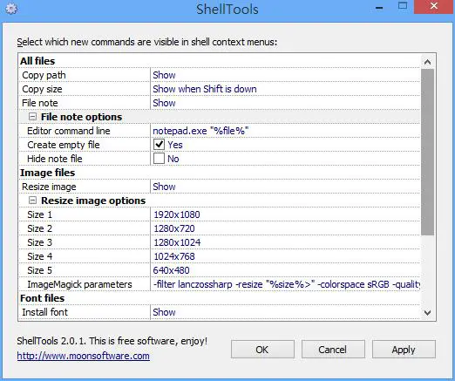Edit Size 1 value 1920x1080
This screenshot has width=455, height=381.
(285, 214)
